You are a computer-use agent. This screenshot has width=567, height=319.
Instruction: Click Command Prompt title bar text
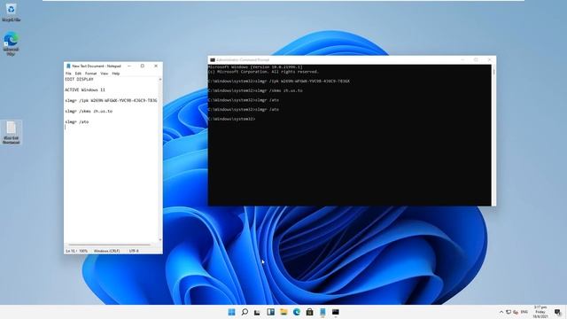tap(243, 59)
